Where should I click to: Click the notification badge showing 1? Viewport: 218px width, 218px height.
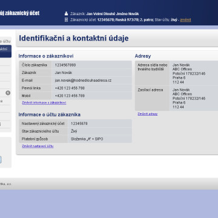tap(8, 93)
